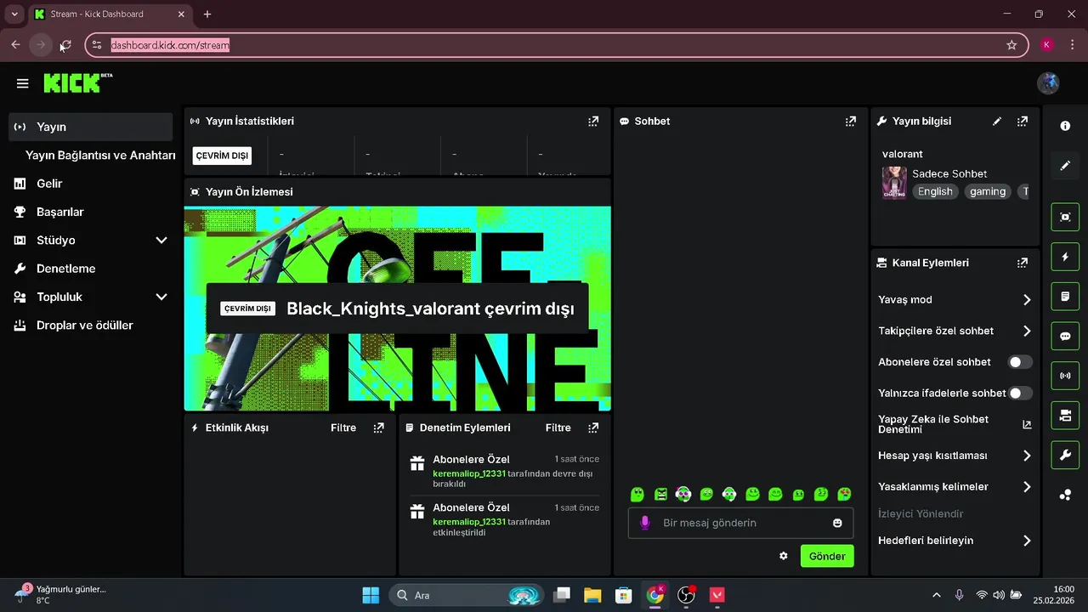Image resolution: width=1088 pixels, height=612 pixels.
Task: Select the first green emote in chat row
Action: (637, 494)
